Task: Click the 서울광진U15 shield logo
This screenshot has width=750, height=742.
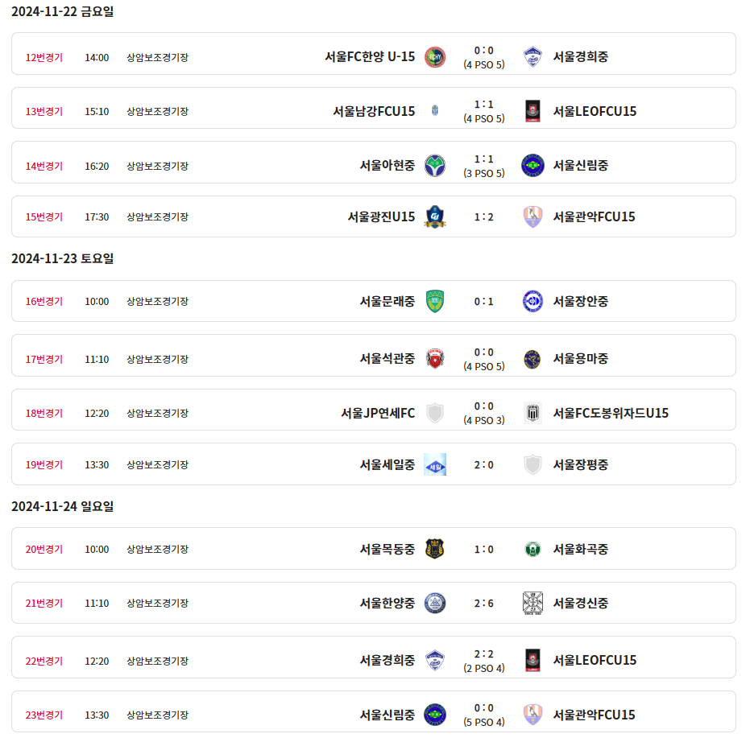Action: tap(435, 216)
